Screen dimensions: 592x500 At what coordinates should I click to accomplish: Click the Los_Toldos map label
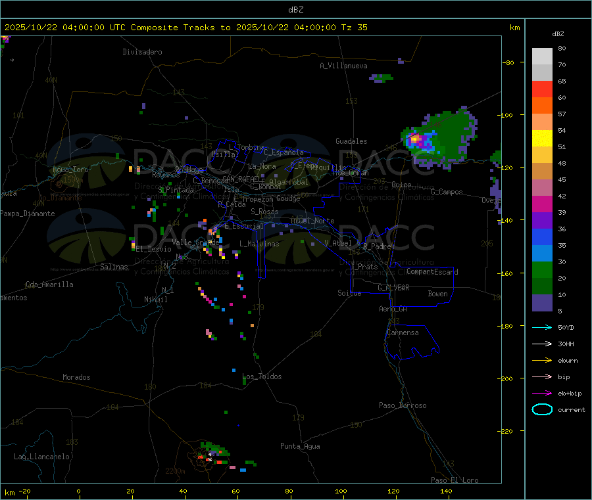(x=262, y=376)
